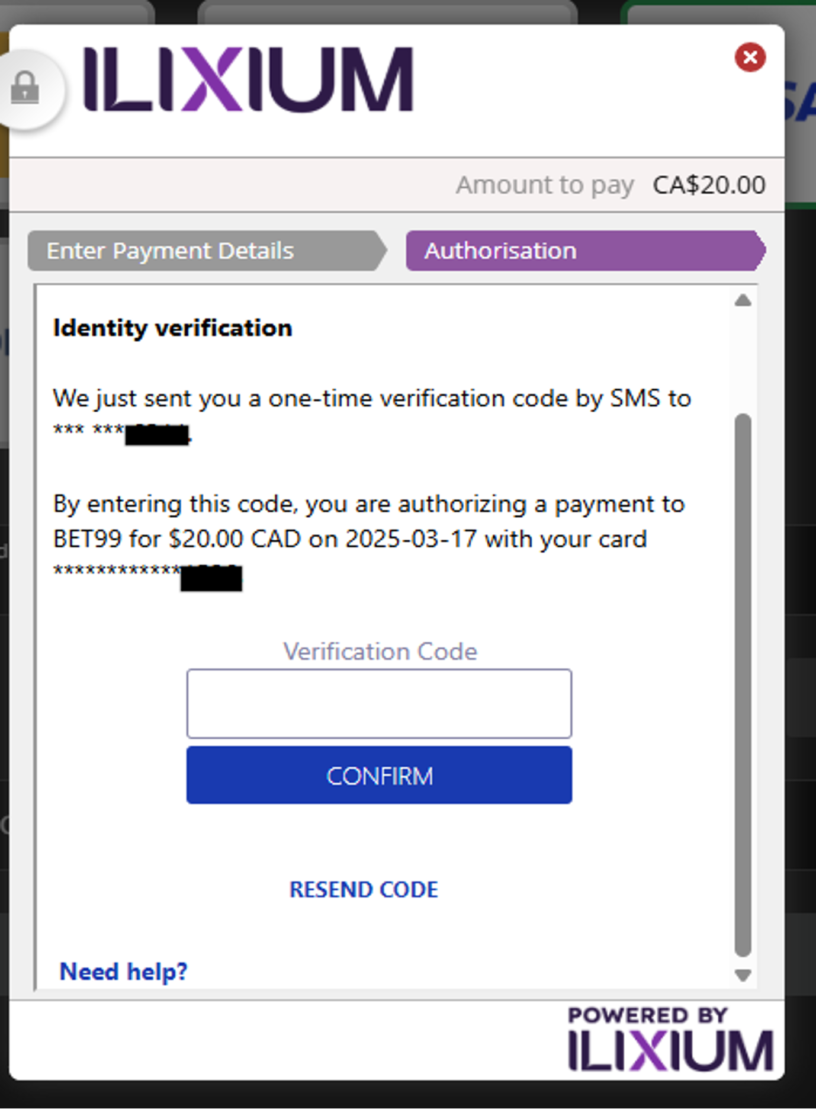Click the large ILIXIUM header logo

coord(248,79)
